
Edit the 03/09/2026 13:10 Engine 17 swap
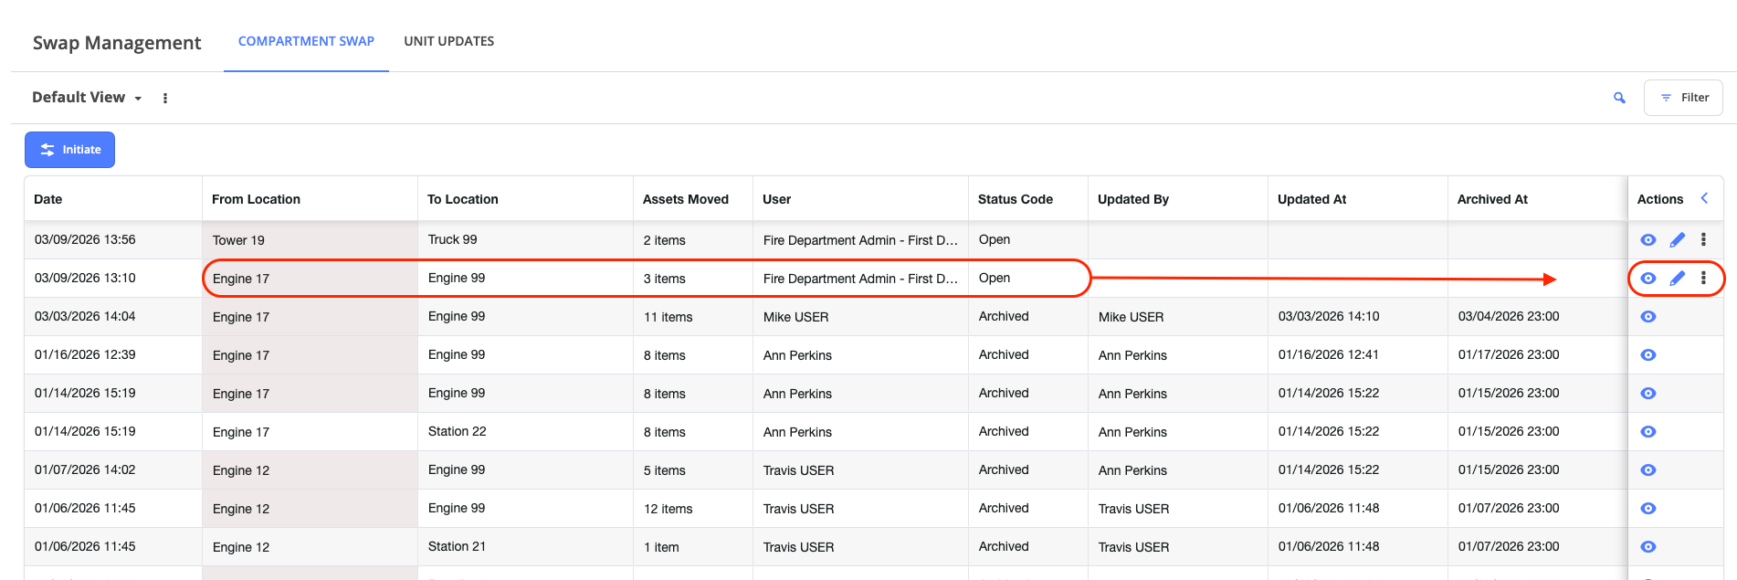pyautogui.click(x=1678, y=279)
